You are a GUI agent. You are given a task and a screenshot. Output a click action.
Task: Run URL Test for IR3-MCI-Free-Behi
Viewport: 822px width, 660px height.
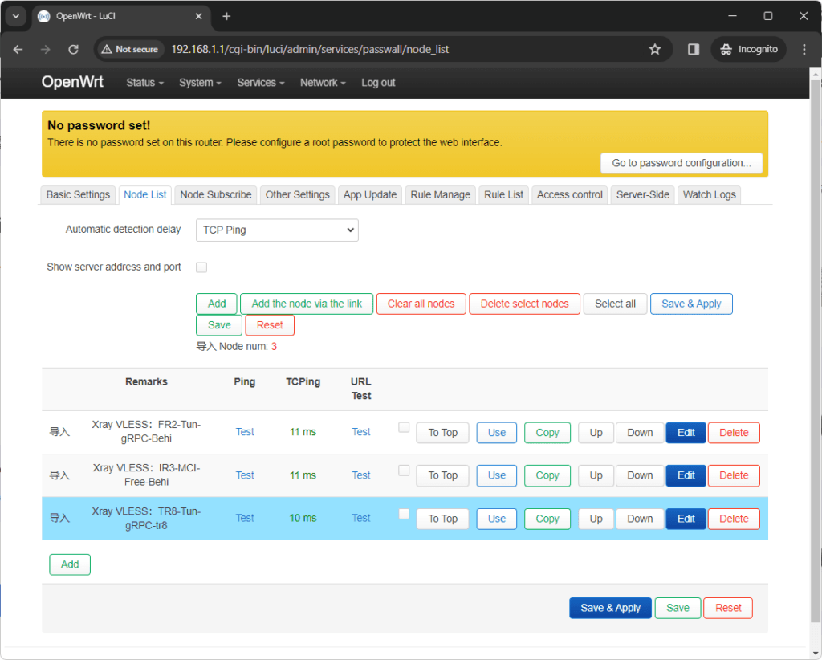pos(360,475)
